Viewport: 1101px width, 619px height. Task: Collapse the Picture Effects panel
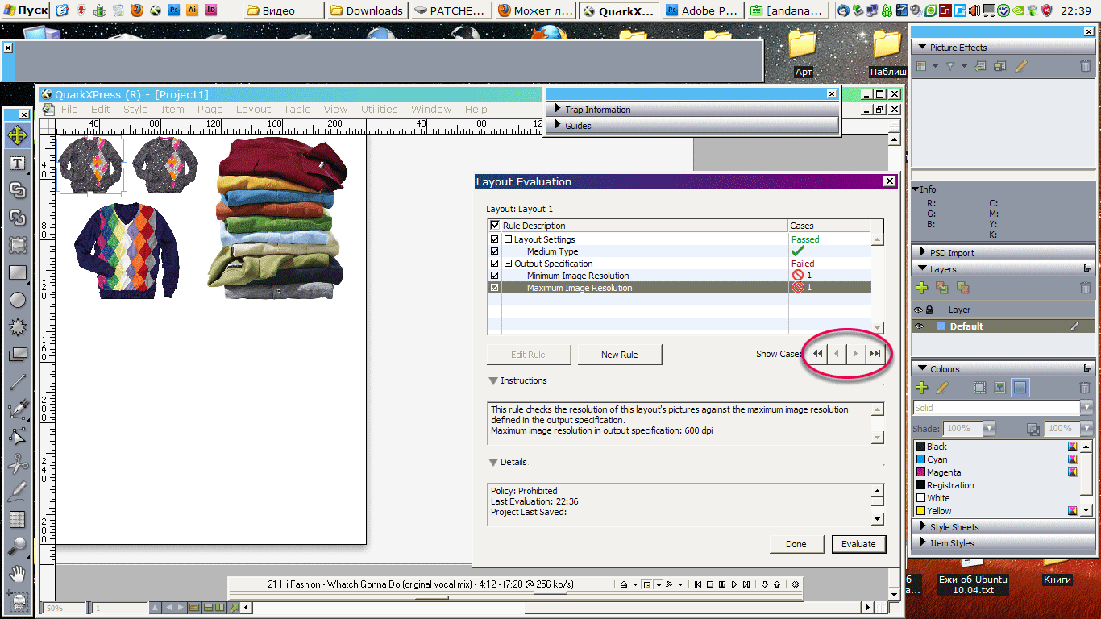[x=922, y=48]
